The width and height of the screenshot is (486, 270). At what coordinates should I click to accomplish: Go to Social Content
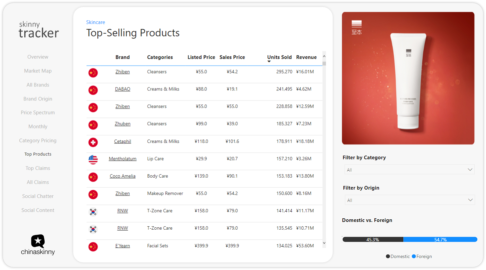click(x=38, y=210)
